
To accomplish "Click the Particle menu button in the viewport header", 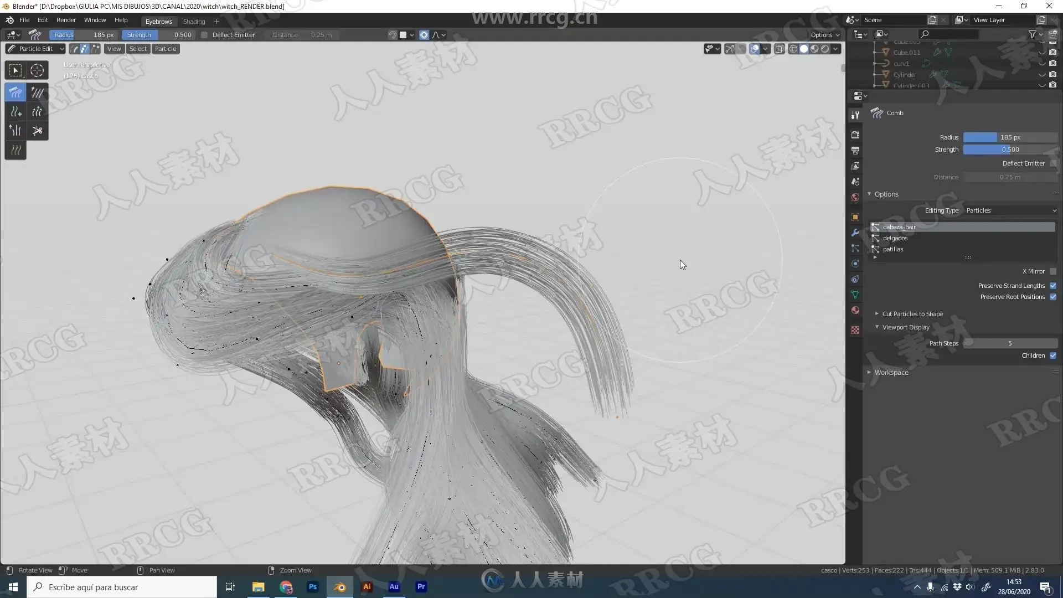I will [165, 49].
